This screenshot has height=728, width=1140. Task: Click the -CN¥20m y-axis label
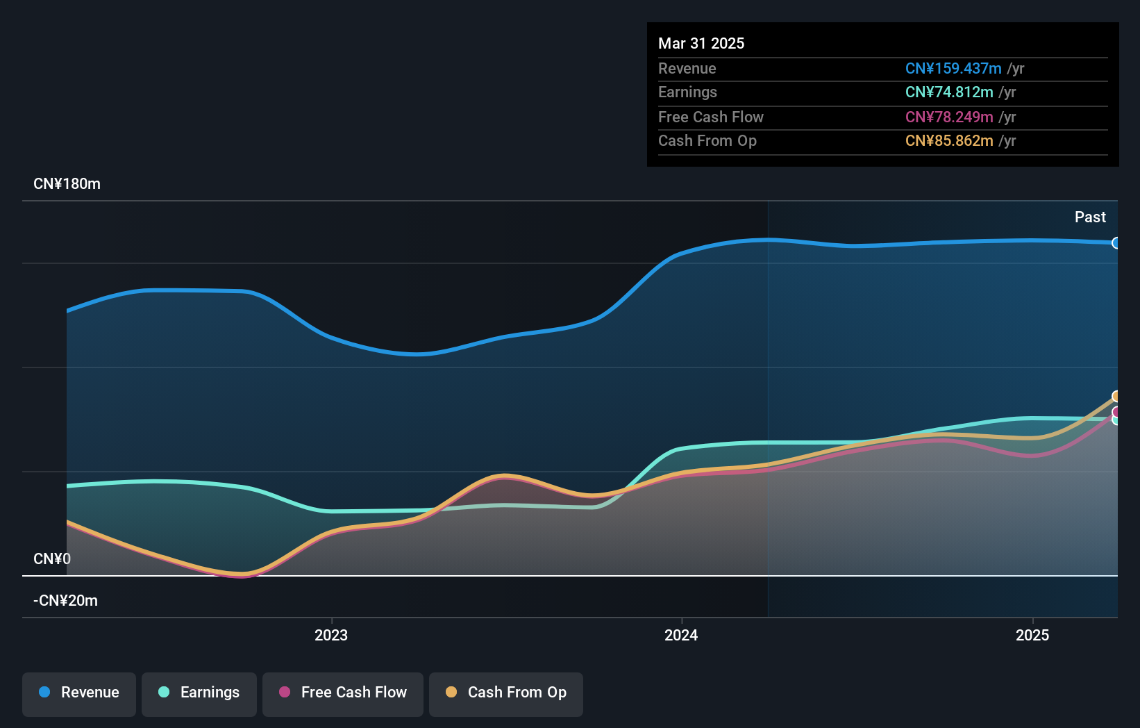65,601
